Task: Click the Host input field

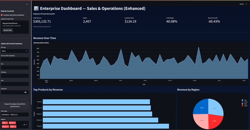Action: pyautogui.click(x=15, y=59)
